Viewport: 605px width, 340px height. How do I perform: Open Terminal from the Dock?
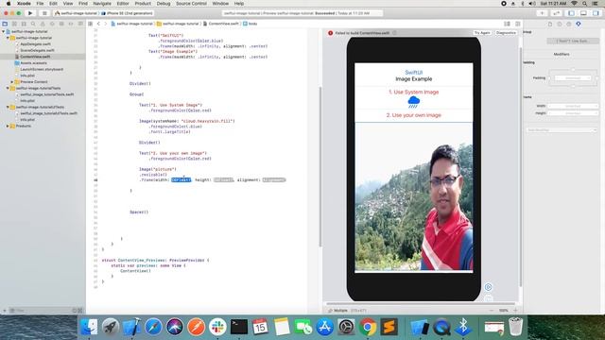[x=239, y=327]
